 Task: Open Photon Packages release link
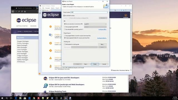[23, 43]
